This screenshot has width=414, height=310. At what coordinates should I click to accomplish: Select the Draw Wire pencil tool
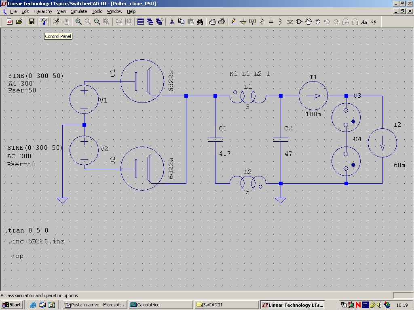pos(234,22)
